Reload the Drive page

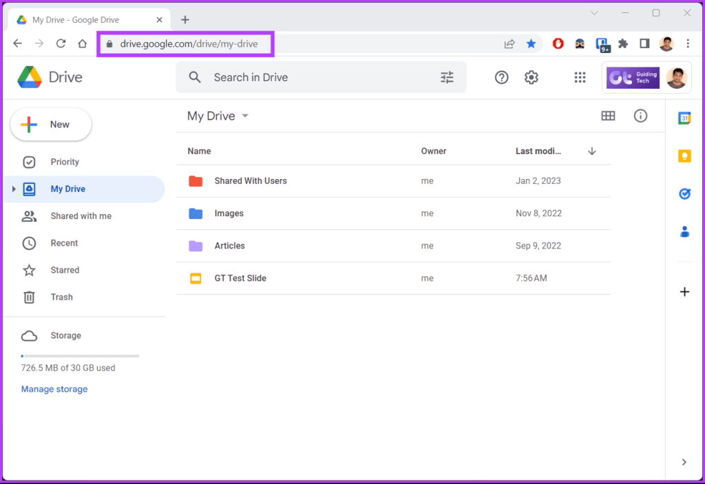[61, 43]
